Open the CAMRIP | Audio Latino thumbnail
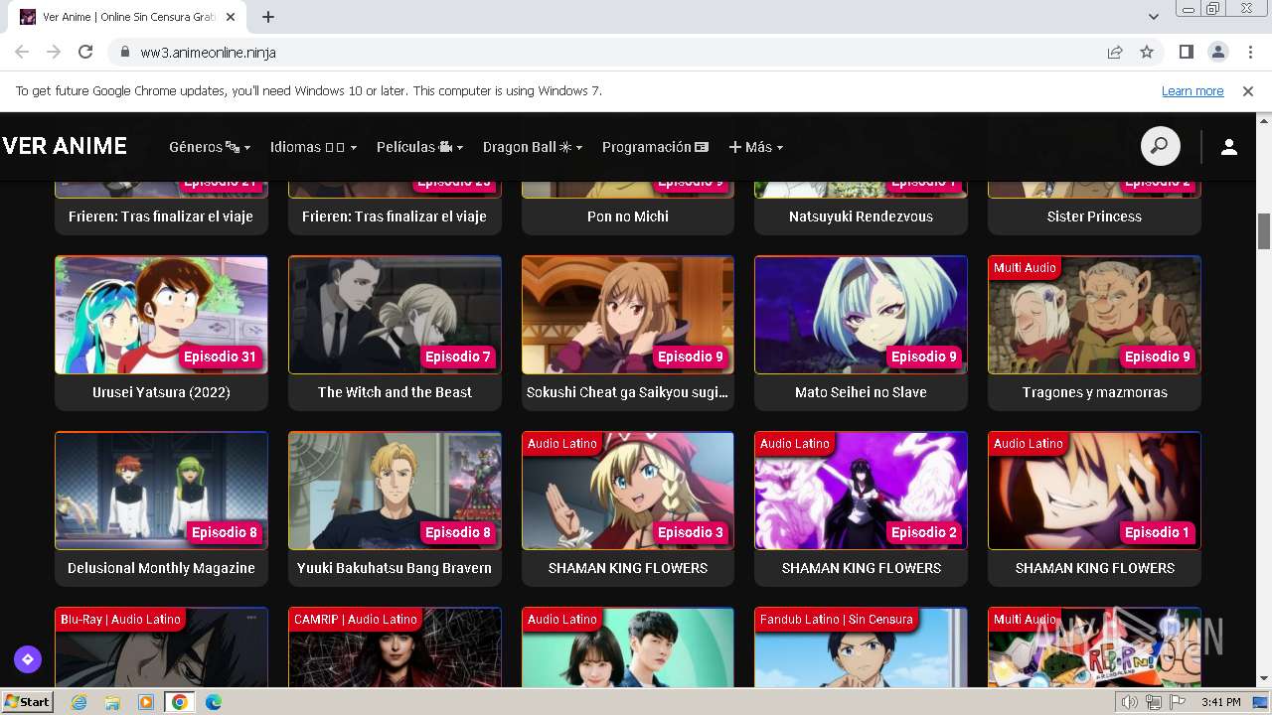Screen dimensions: 1272x715 point(395,647)
